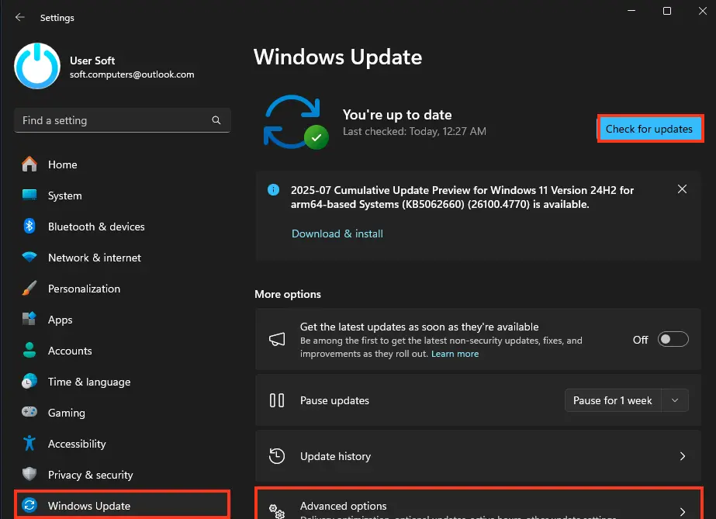Click the Find a setting search box
Screen dimensions: 716x519
tap(112, 121)
